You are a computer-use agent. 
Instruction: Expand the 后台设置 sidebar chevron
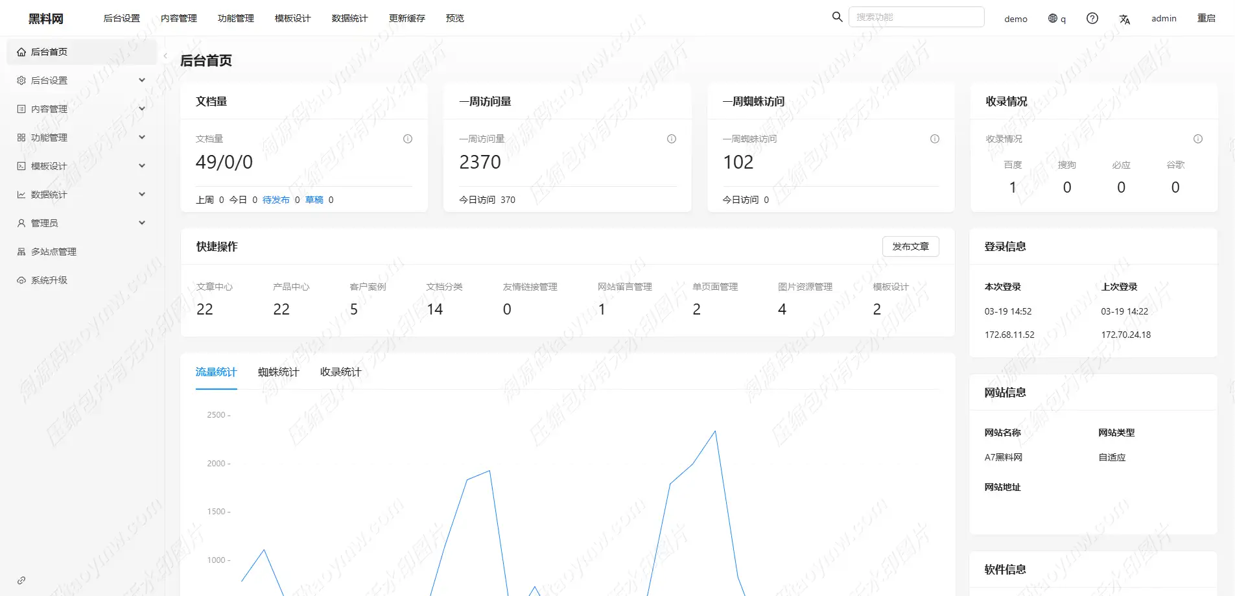(142, 80)
